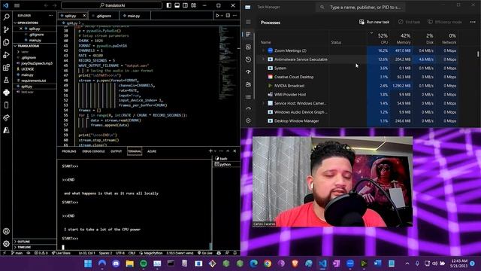Select NVIDIA Broadcast process row
The height and width of the screenshot is (271, 481).
click(x=358, y=86)
